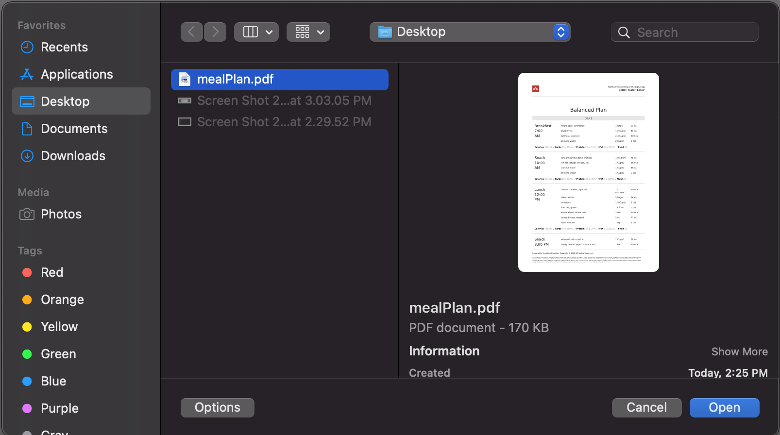Click the green tag color dot
The width and height of the screenshot is (780, 435).
tap(27, 354)
